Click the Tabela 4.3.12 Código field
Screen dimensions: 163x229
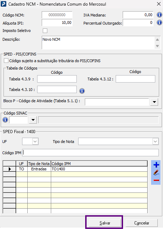tap(135, 79)
